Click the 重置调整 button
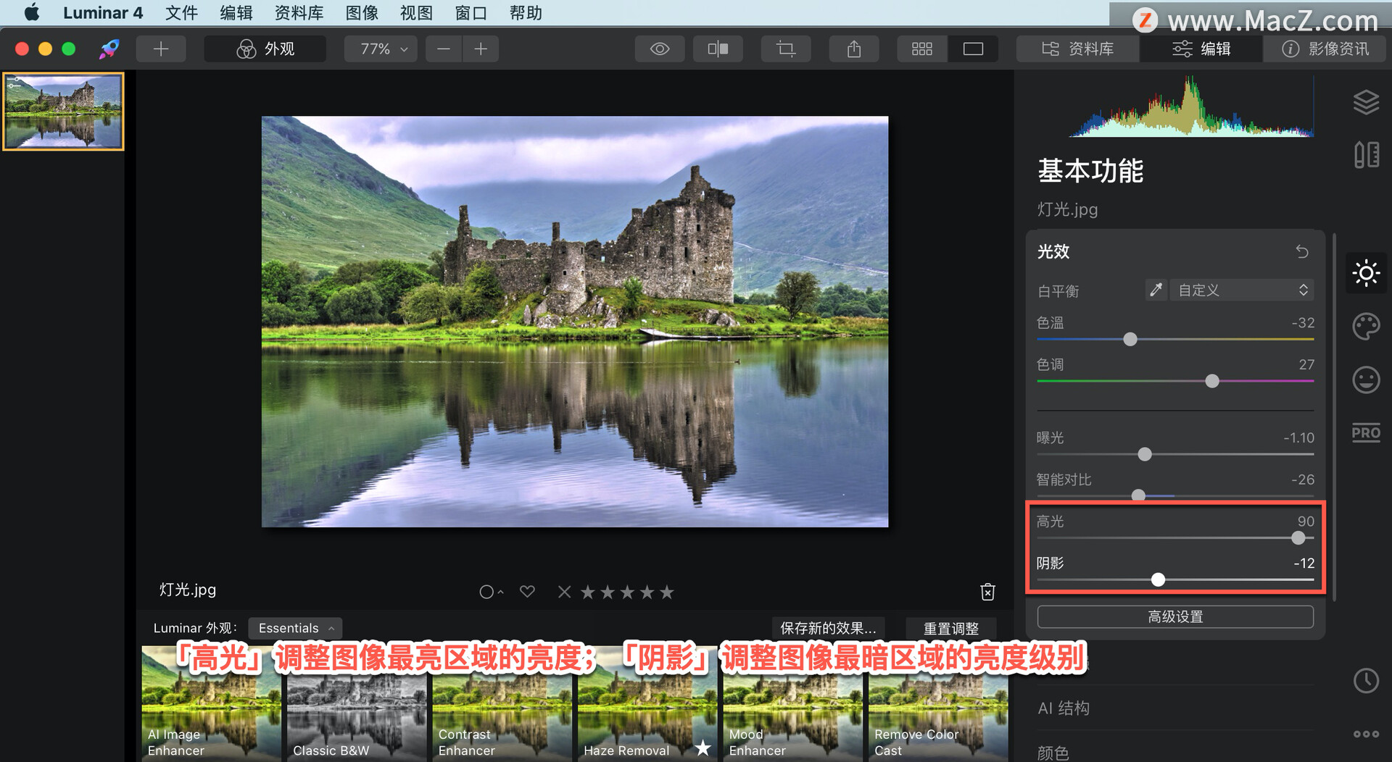 (950, 628)
